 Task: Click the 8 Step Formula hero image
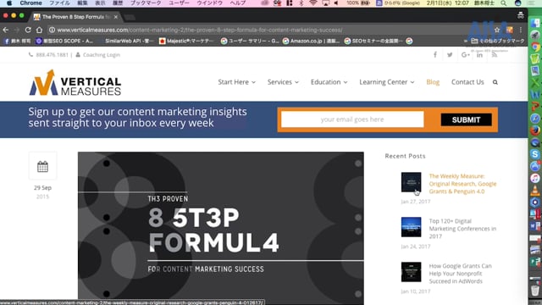pyautogui.click(x=220, y=228)
